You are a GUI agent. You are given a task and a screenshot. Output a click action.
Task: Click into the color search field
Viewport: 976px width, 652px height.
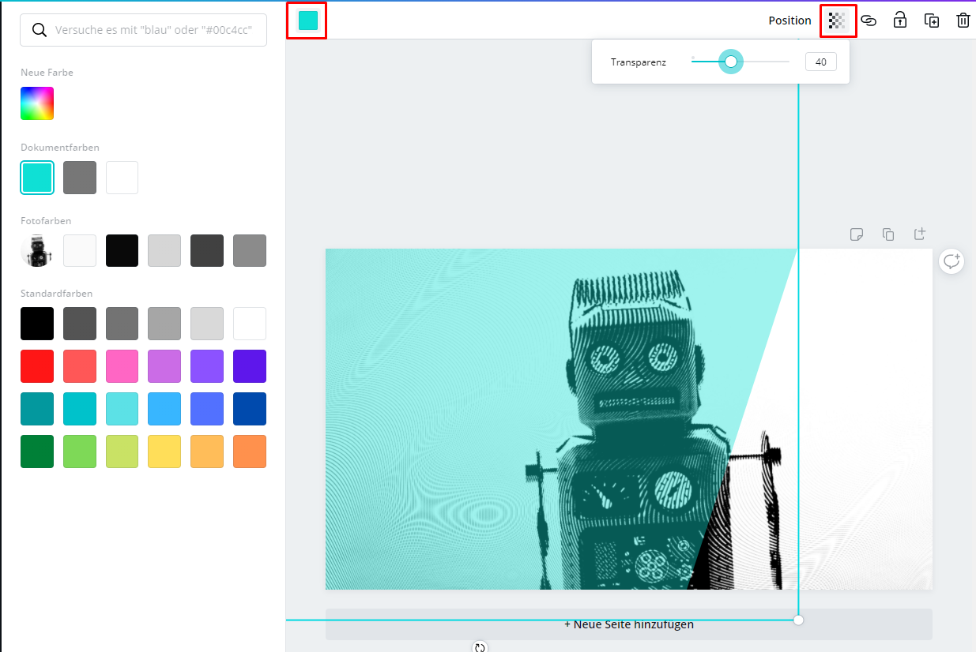[x=143, y=30]
